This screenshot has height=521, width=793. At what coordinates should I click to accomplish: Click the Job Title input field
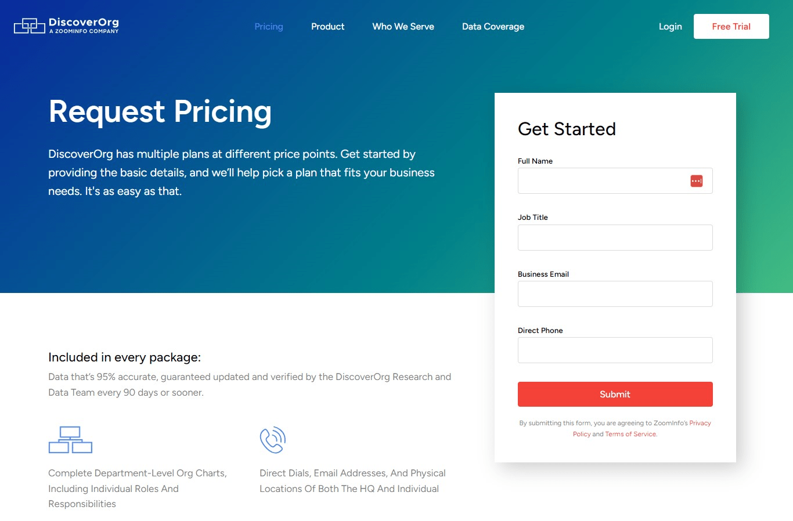[615, 237]
